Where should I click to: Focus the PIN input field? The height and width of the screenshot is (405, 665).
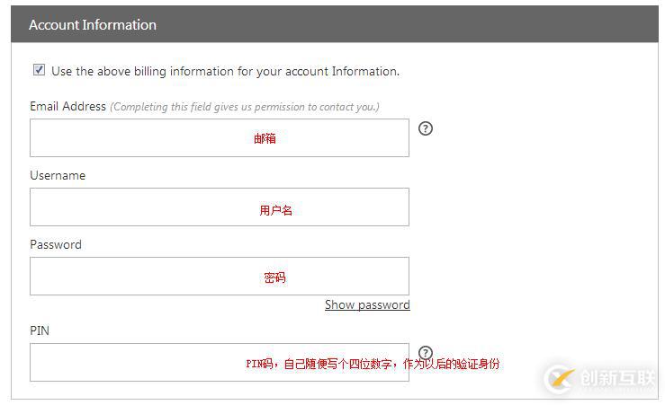pos(135,363)
